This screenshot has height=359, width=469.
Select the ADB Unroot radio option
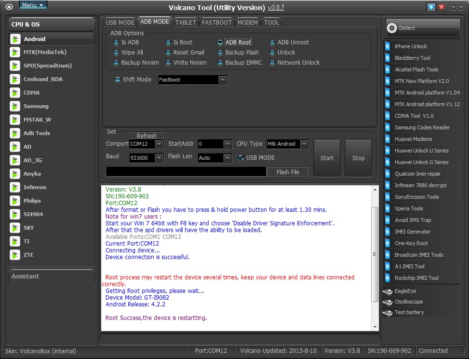272,42
